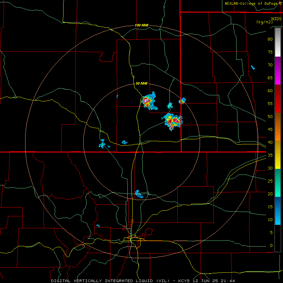The width and height of the screenshot is (283, 283).
Task: Click the 15 value on the VIL scale
Action: click(x=270, y=207)
